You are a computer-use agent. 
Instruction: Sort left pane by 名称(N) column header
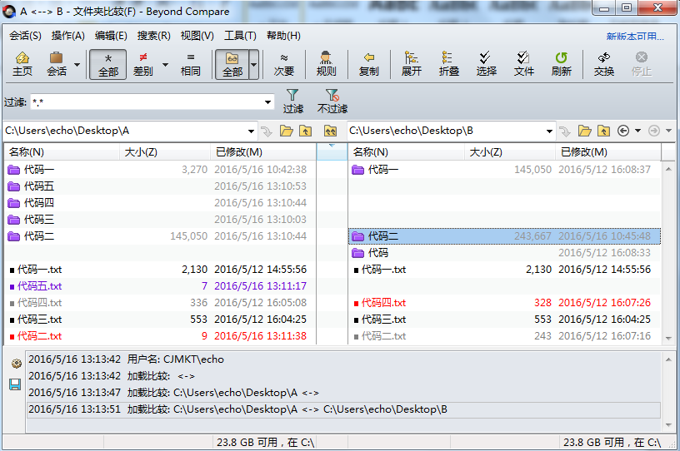[62, 152]
